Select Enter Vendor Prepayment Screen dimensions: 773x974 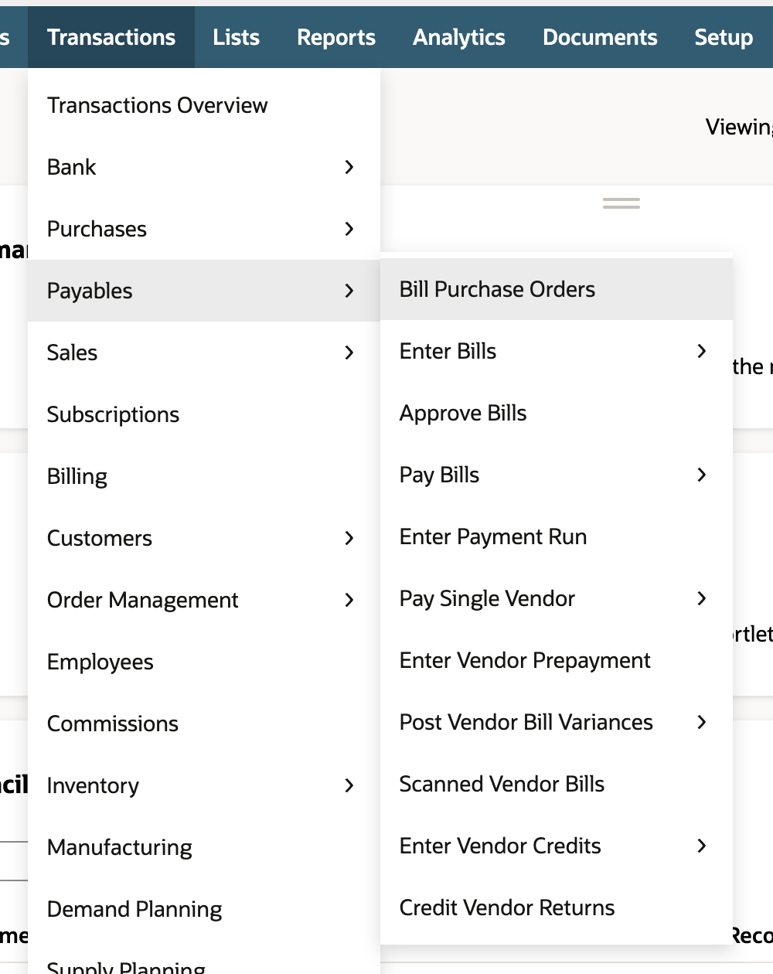pos(557,660)
